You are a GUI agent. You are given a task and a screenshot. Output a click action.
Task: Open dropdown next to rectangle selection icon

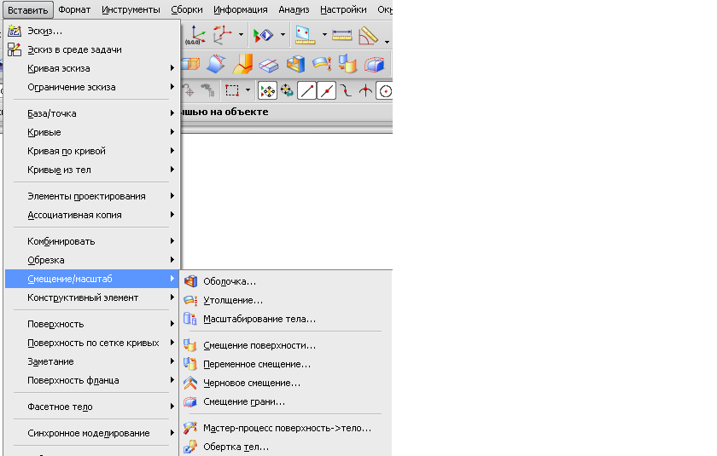pyautogui.click(x=248, y=90)
